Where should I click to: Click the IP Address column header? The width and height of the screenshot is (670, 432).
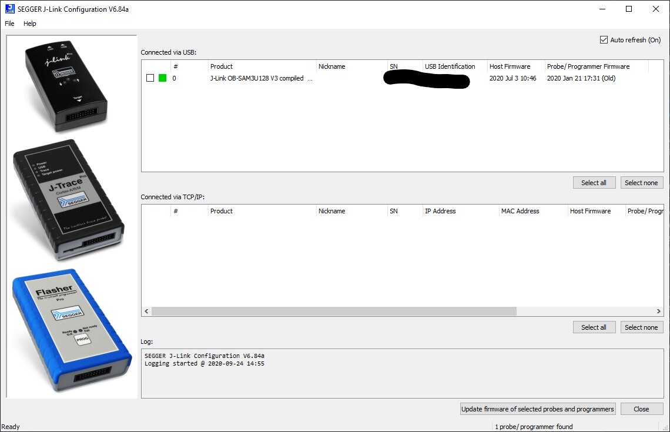click(461, 211)
